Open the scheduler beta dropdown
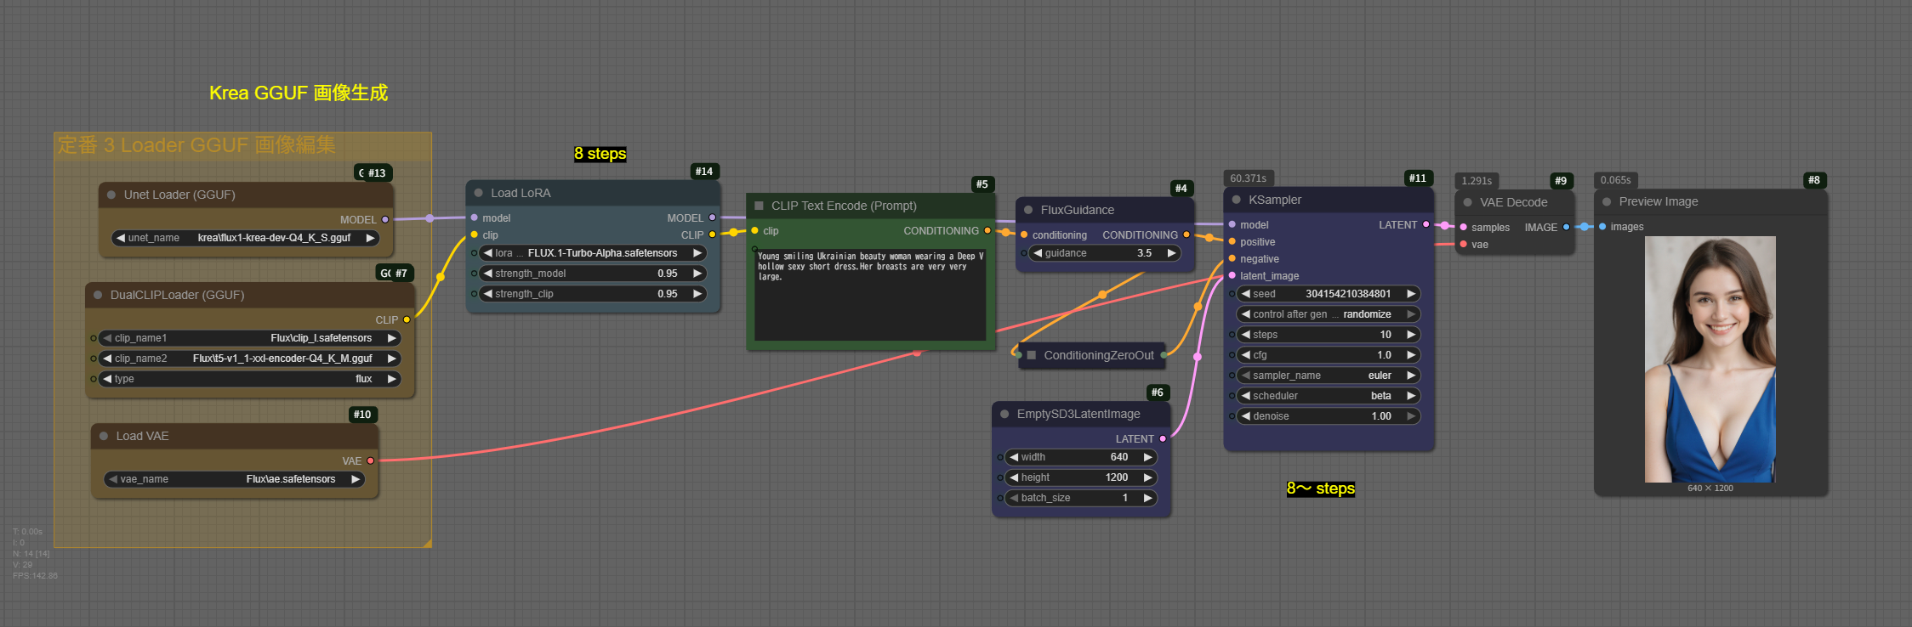This screenshot has height=627, width=1912. pyautogui.click(x=1328, y=396)
